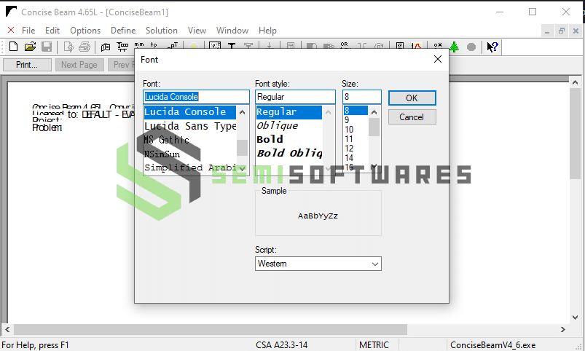The width and height of the screenshot is (585, 351).
Task: Open the Help menu
Action: click(267, 31)
